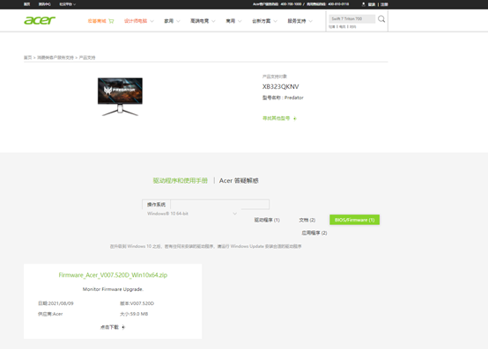
Task: Select the BIOS/Firmware (1) tab
Action: tap(354, 220)
